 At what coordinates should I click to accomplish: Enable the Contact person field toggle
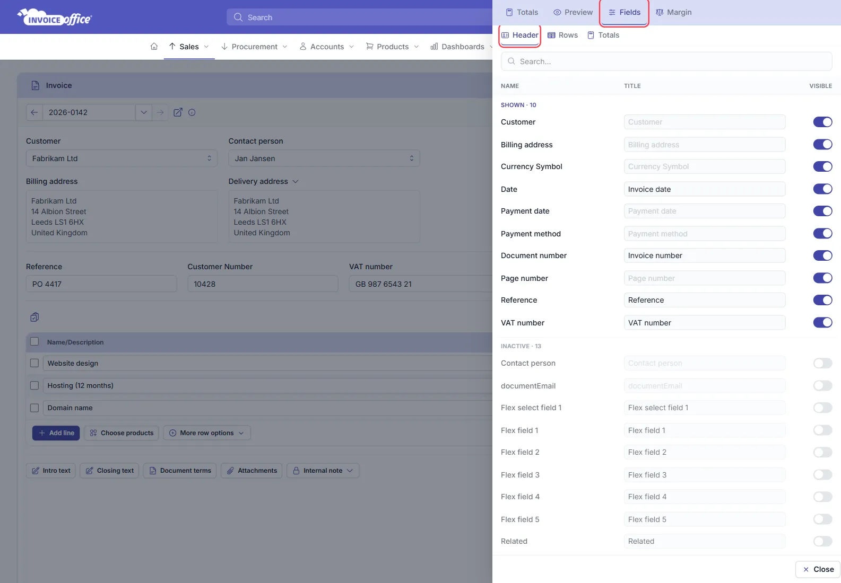point(822,363)
